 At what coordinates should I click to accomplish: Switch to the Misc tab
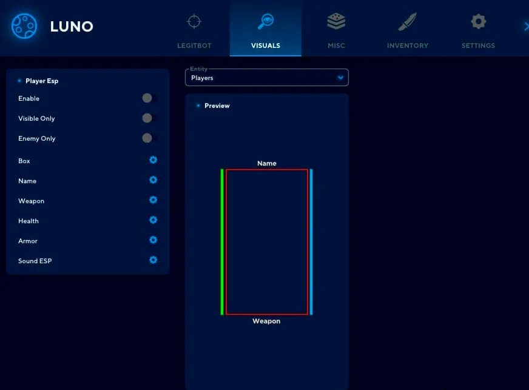point(336,30)
